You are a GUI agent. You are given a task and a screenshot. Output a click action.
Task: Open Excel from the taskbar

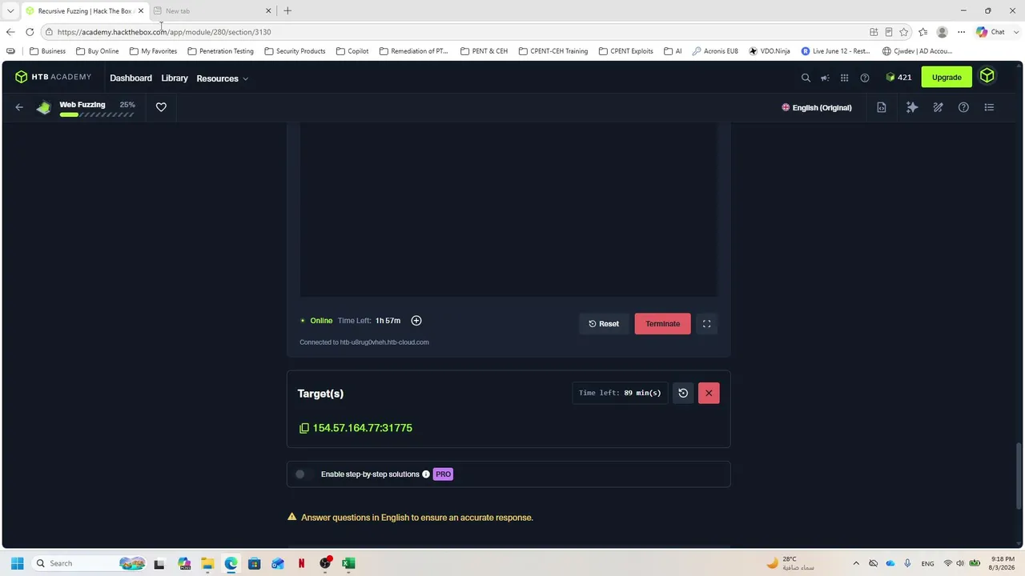coord(348,563)
